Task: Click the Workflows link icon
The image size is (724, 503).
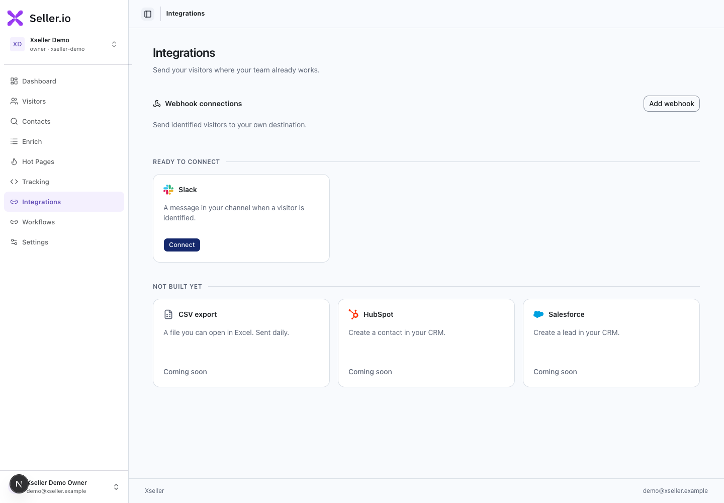Action: (14, 222)
